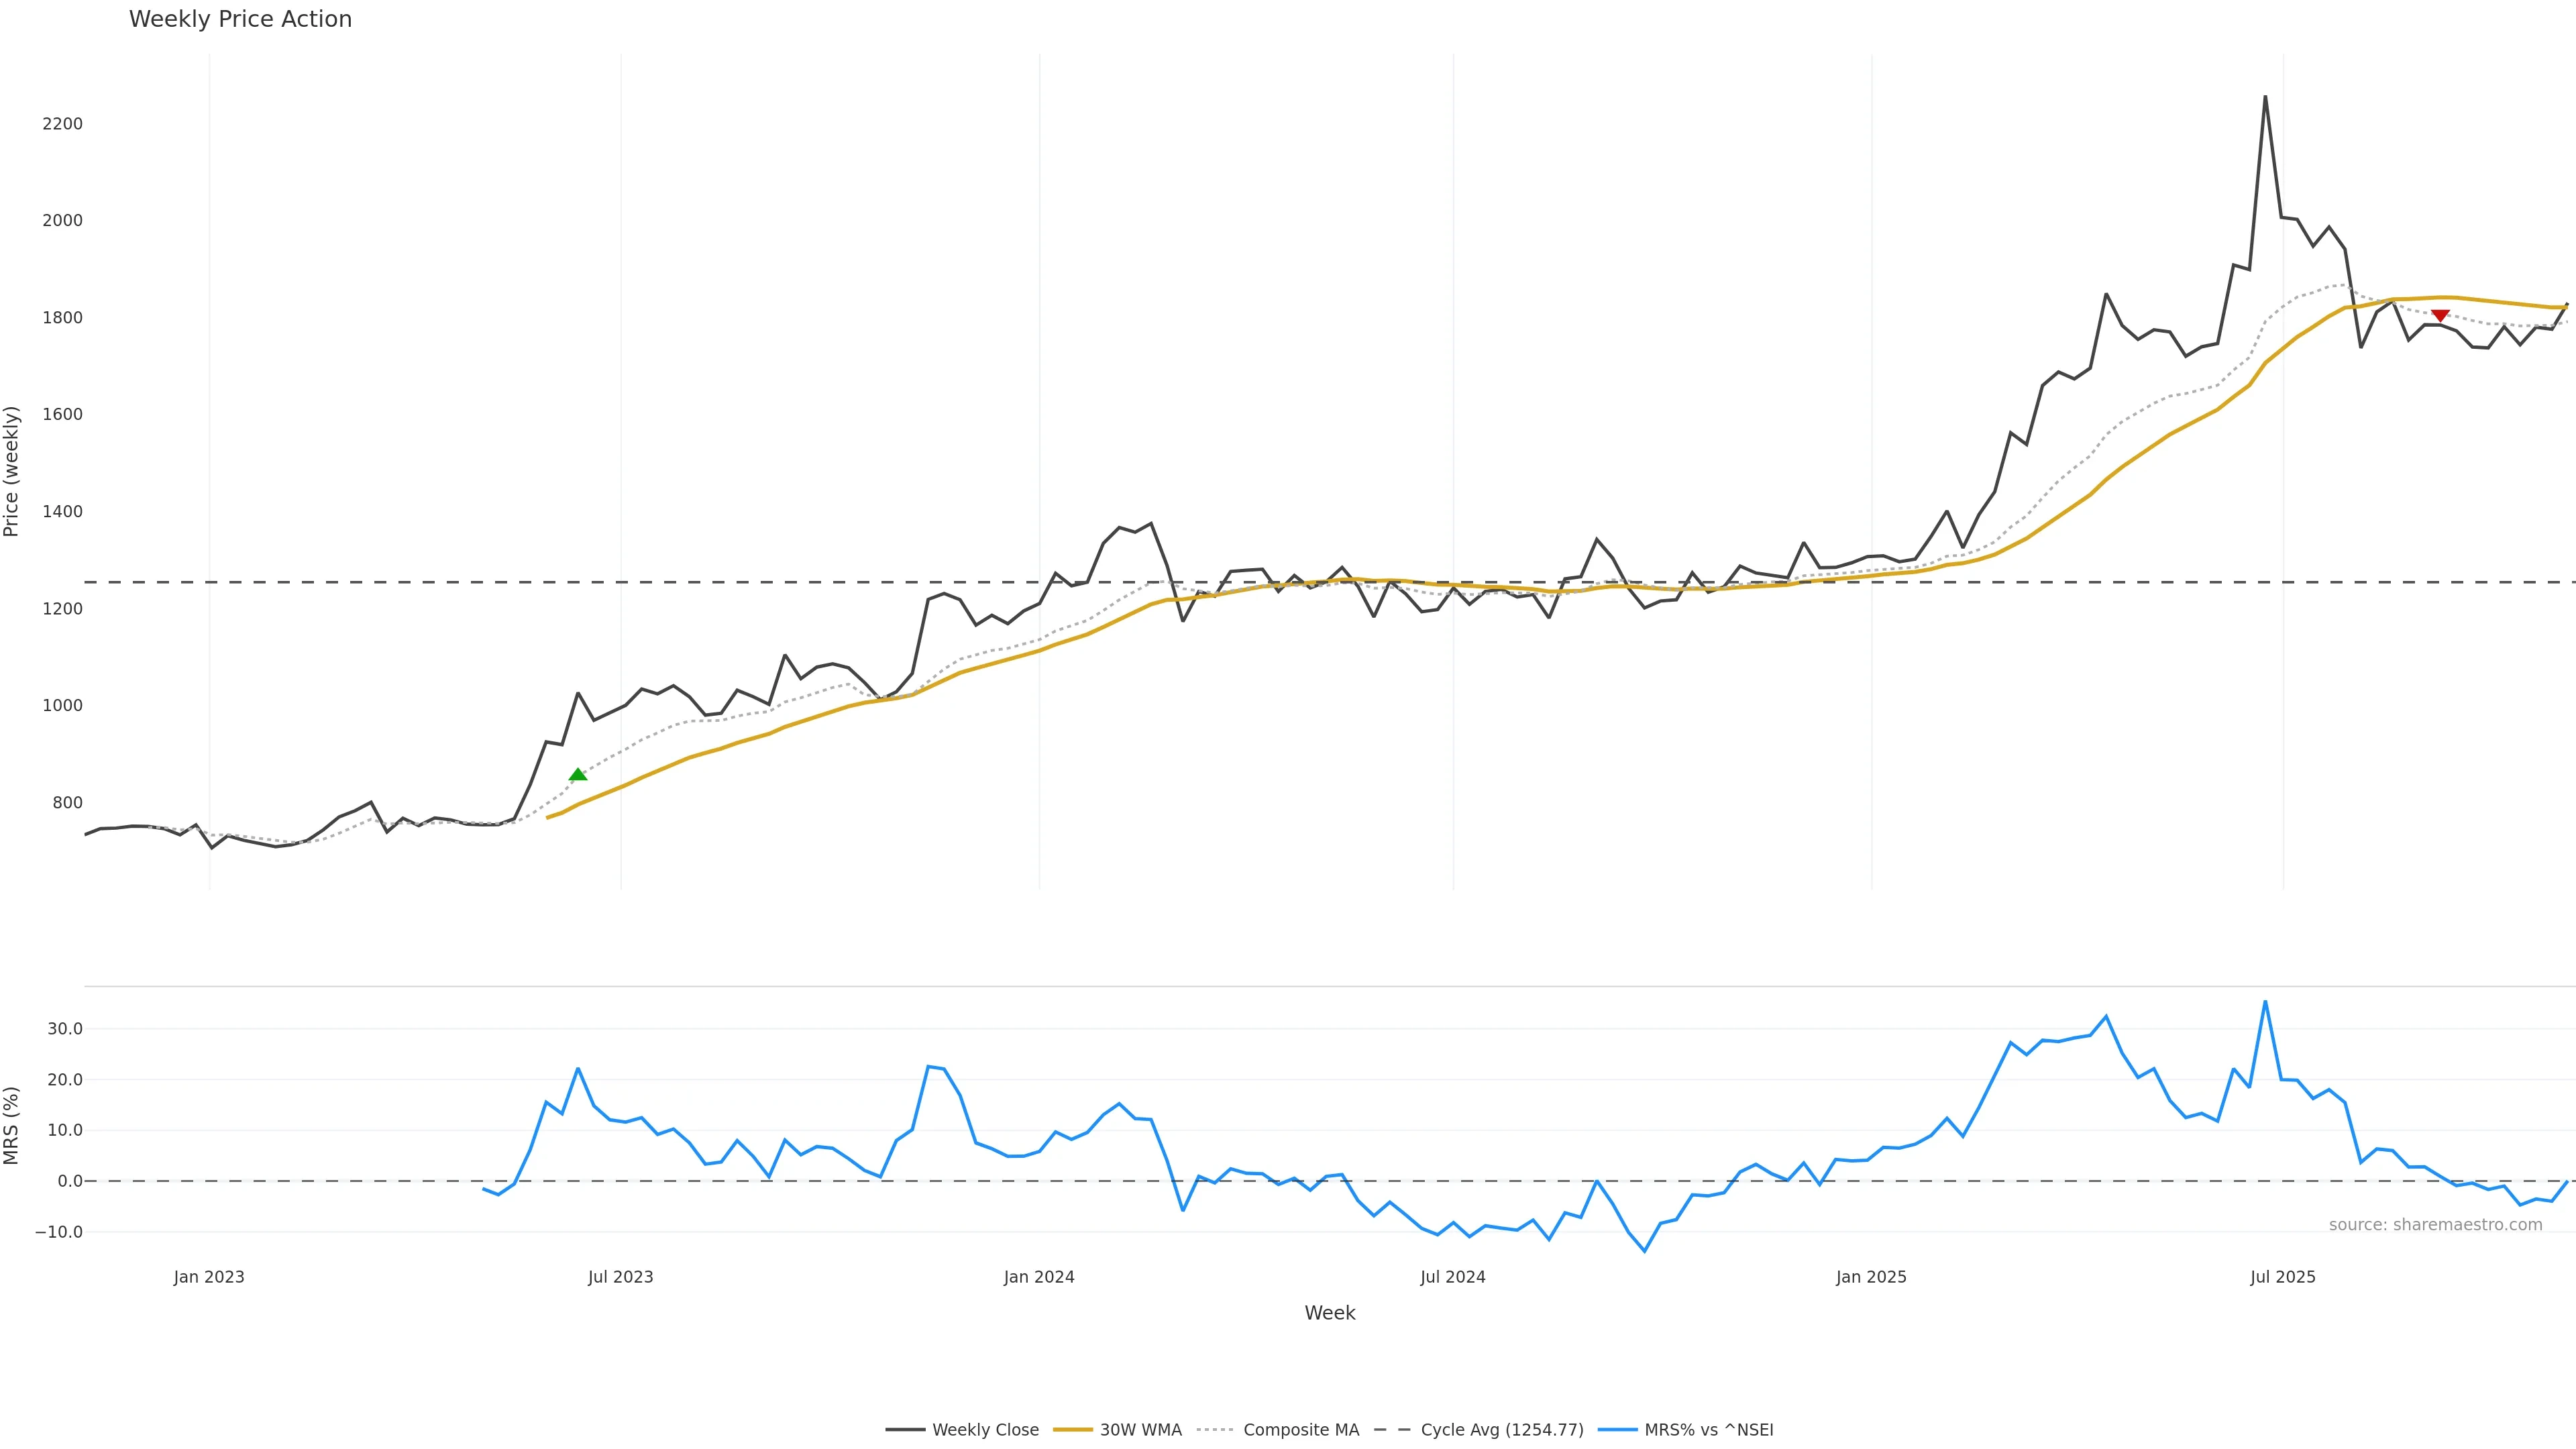Click the highest peak of the Weekly Close line
Image resolution: width=2576 pixels, height=1449 pixels.
[2265, 97]
